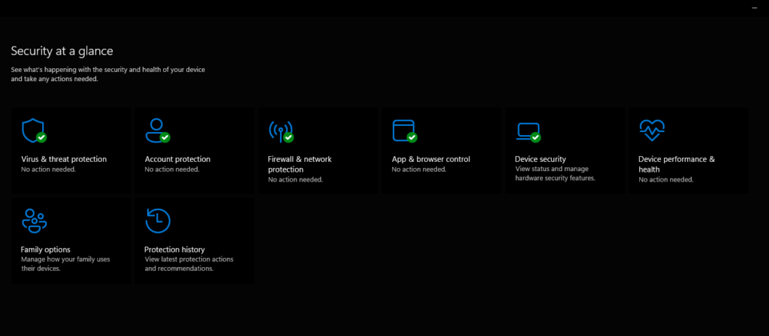Click the Protection history clock icon
This screenshot has height=336, width=769.
pyautogui.click(x=158, y=220)
